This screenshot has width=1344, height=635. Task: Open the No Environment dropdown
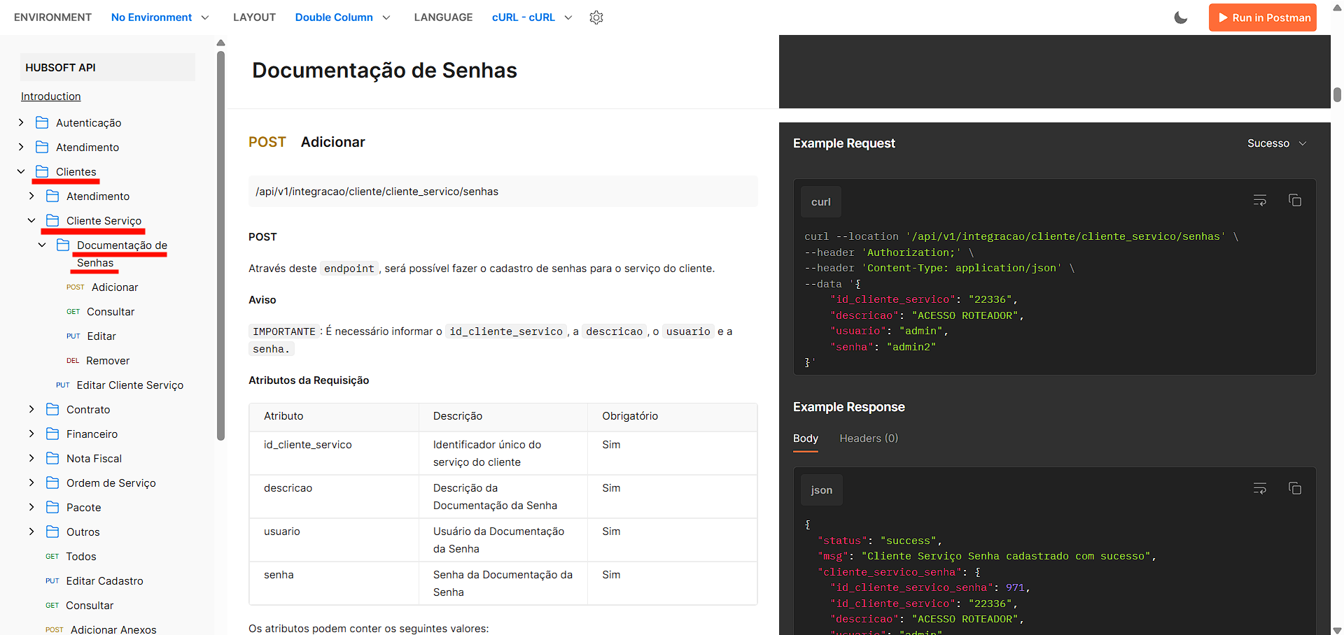point(160,17)
